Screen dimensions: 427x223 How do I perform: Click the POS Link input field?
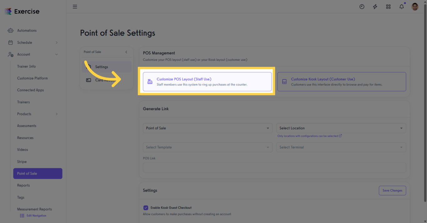pyautogui.click(x=274, y=167)
